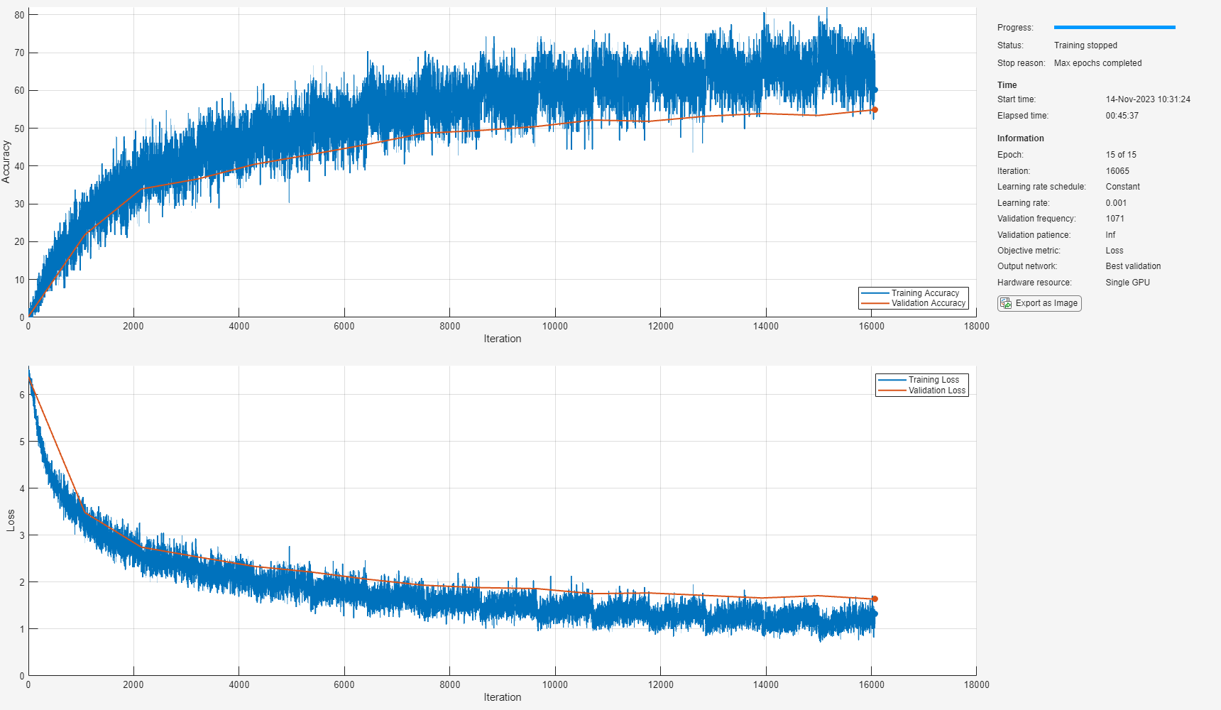Click the Best validation output network value
Image resolution: width=1221 pixels, height=710 pixels.
[1133, 266]
